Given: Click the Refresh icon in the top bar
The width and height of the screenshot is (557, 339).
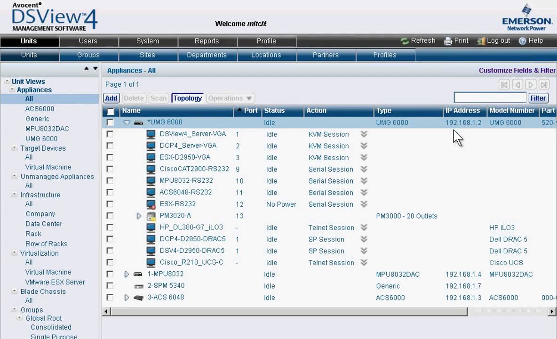Looking at the screenshot, I should coord(405,41).
